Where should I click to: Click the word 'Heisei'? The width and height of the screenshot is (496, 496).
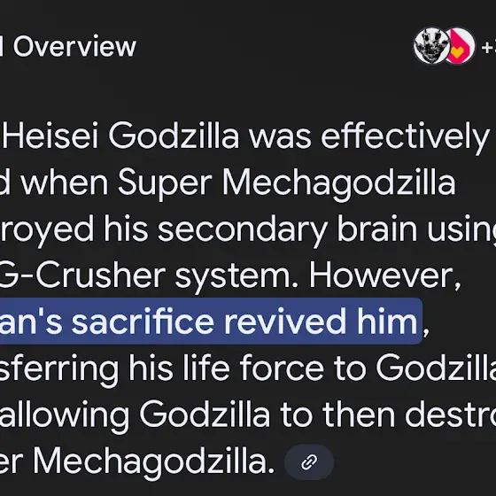50,136
